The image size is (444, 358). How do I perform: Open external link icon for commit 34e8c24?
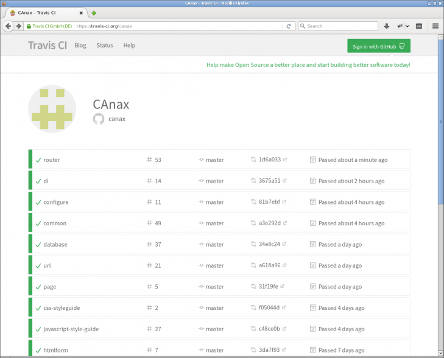(x=284, y=244)
